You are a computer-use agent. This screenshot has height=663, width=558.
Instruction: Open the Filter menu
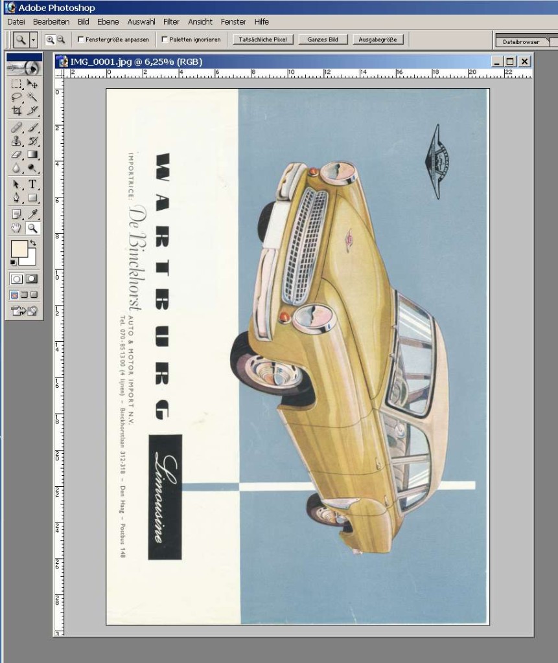pyautogui.click(x=172, y=21)
